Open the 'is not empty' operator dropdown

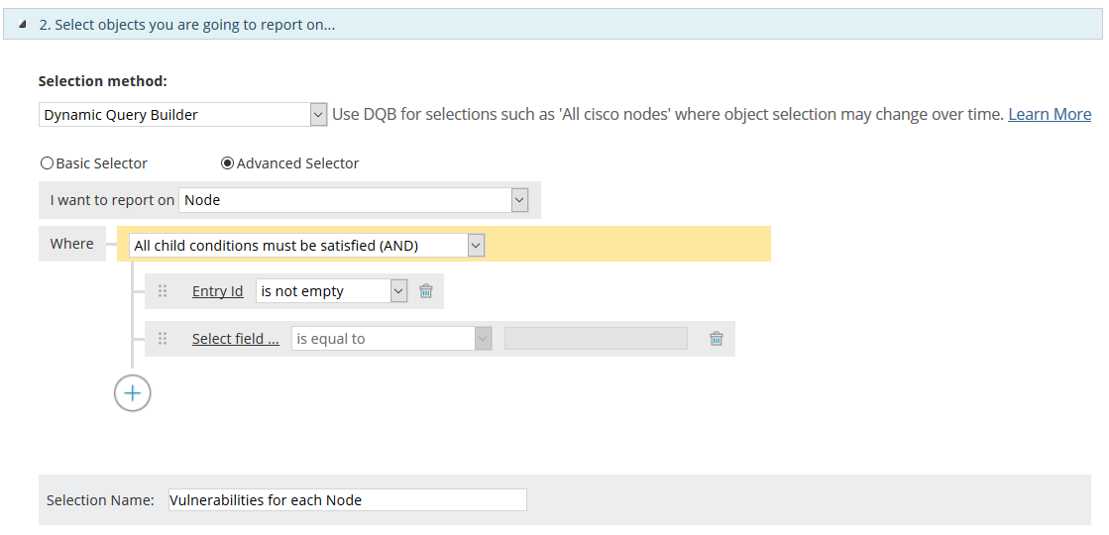point(331,291)
